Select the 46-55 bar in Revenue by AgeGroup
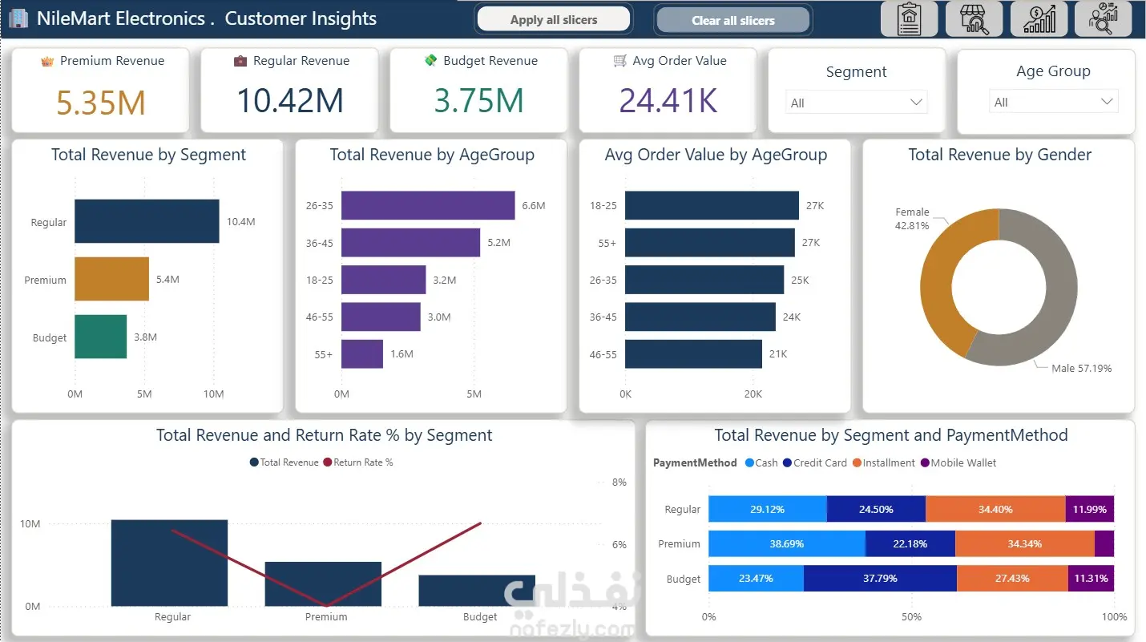 click(381, 317)
